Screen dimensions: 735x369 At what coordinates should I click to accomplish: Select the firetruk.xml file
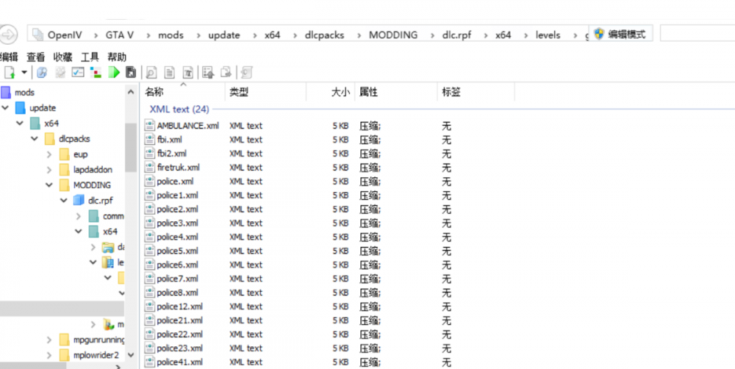pyautogui.click(x=179, y=168)
